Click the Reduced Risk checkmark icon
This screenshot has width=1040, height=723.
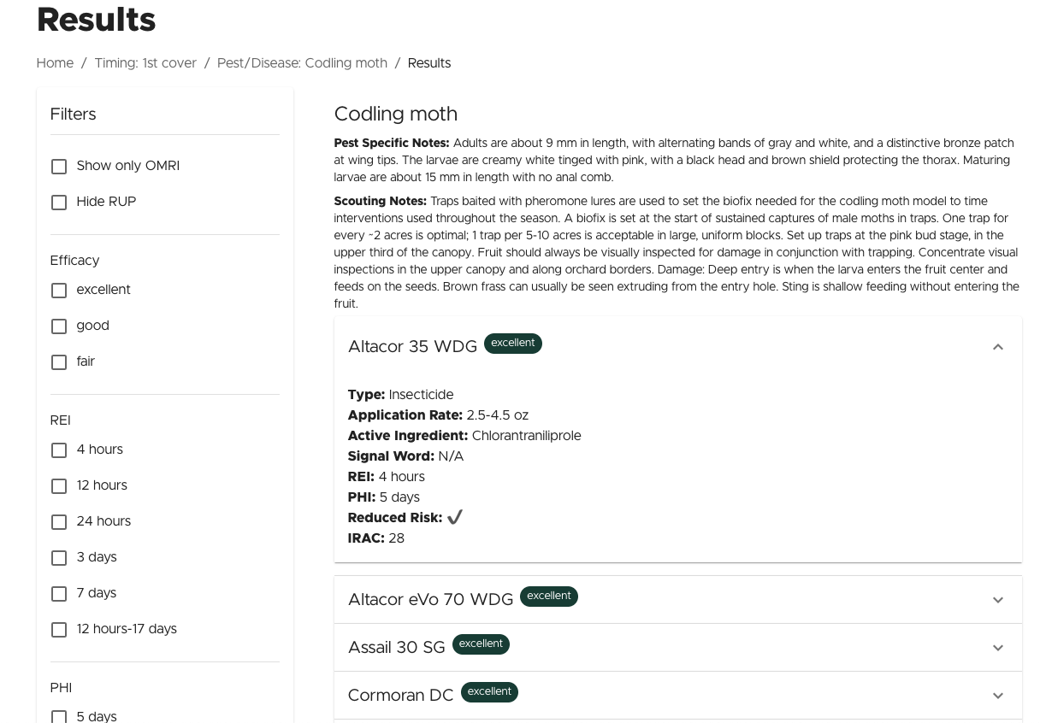pyautogui.click(x=455, y=517)
